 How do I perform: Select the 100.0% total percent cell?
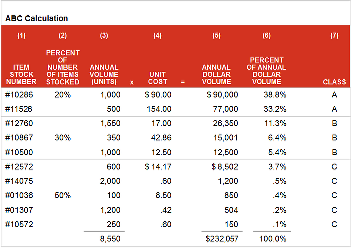[273, 239]
